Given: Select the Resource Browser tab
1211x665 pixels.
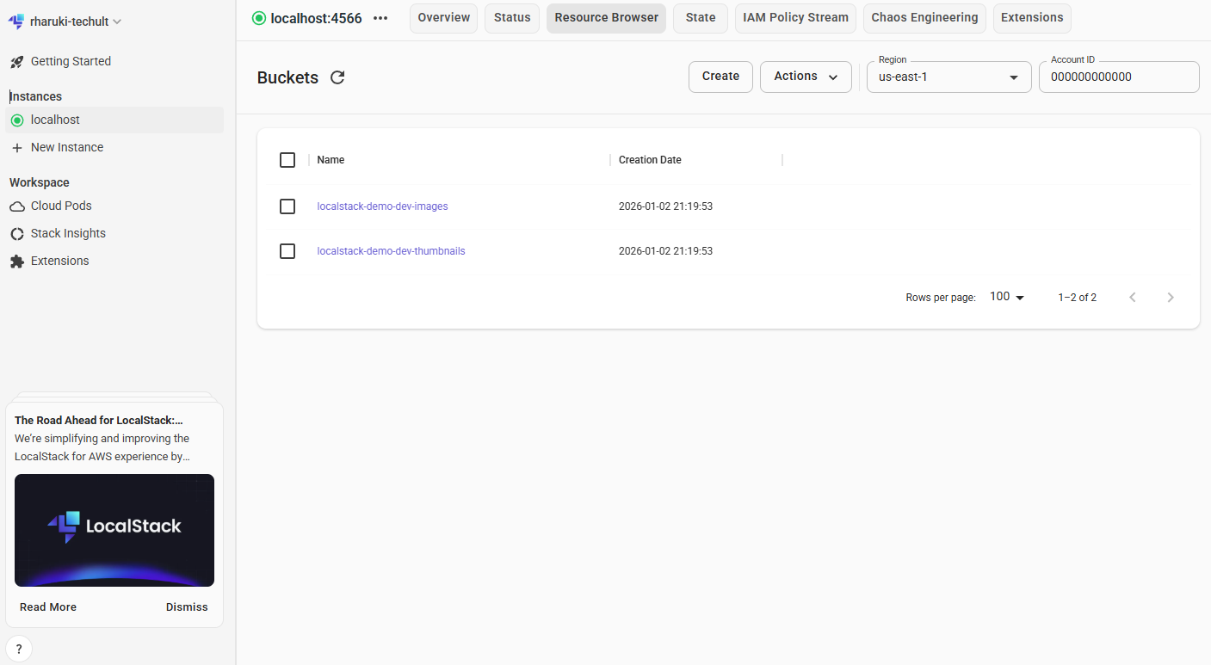Looking at the screenshot, I should [606, 18].
